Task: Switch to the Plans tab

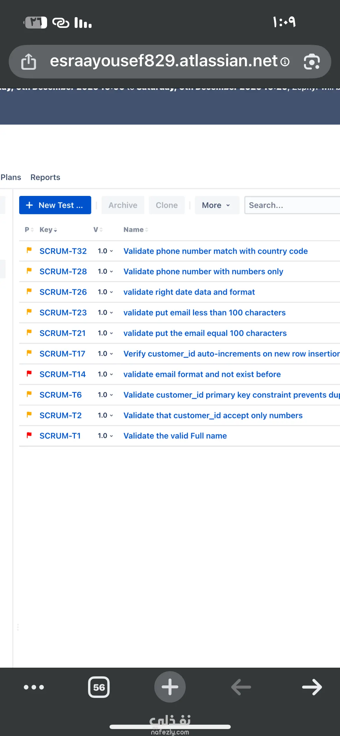Action: pyautogui.click(x=11, y=177)
